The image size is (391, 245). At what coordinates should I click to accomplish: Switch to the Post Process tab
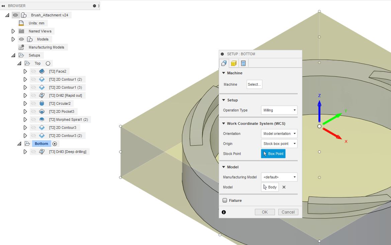(x=243, y=63)
